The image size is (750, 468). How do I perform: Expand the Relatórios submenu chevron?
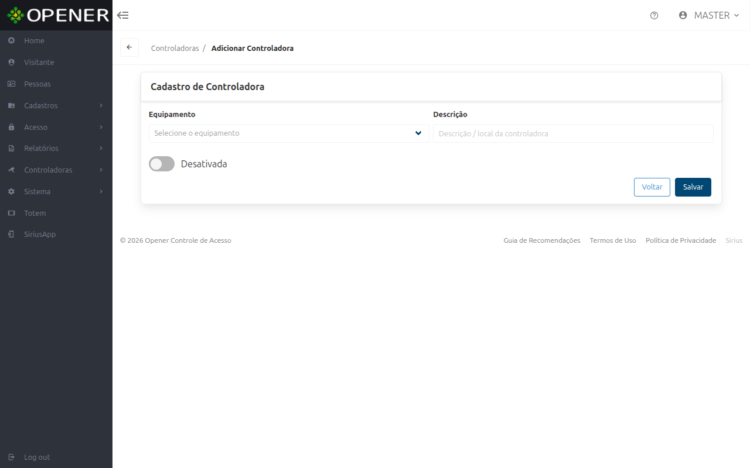[101, 149]
